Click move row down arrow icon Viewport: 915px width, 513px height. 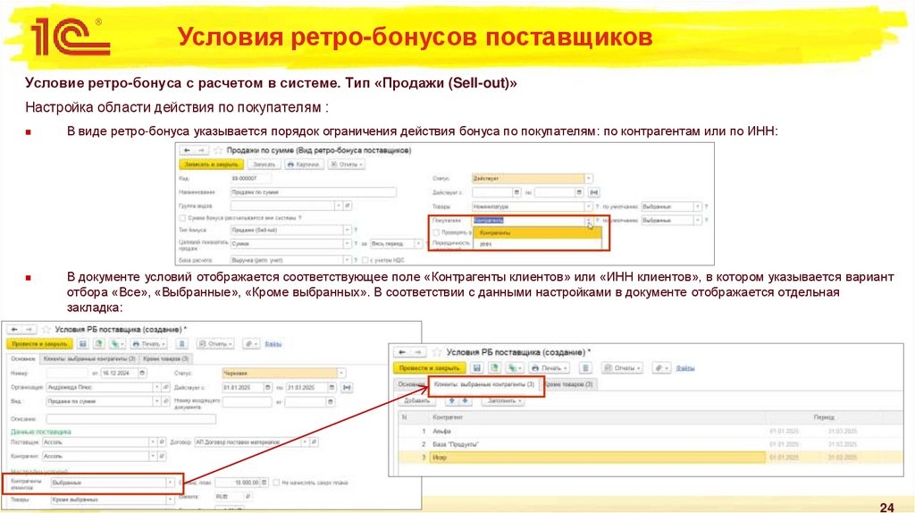[x=465, y=401]
